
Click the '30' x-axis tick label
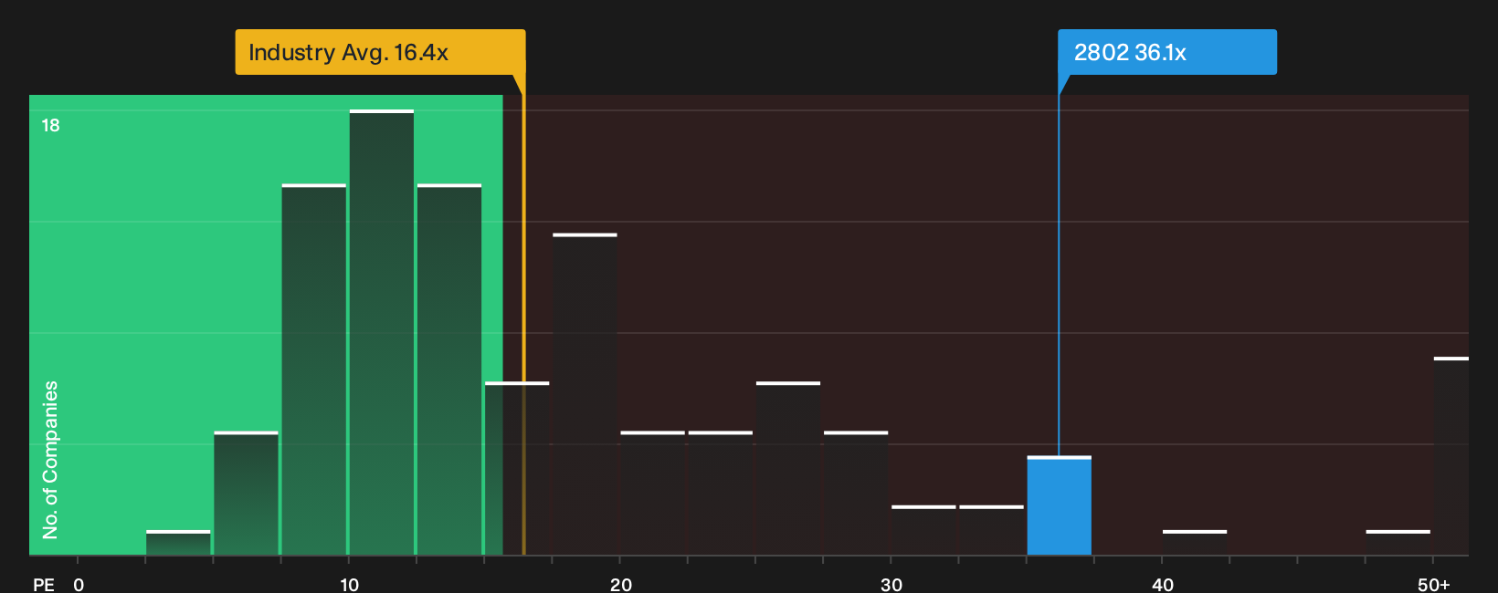click(891, 585)
